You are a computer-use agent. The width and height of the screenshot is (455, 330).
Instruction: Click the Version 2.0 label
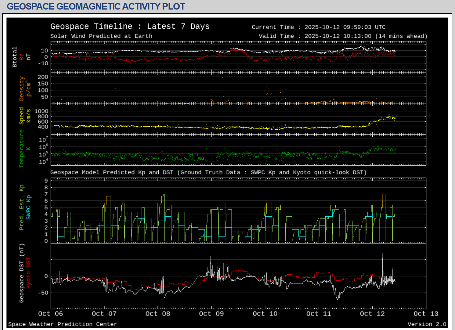click(x=427, y=324)
